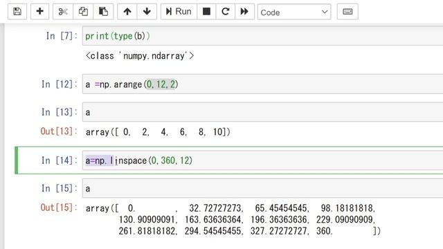Click the Out[13] prompt label
This screenshot has width=443, height=249.
(59, 131)
